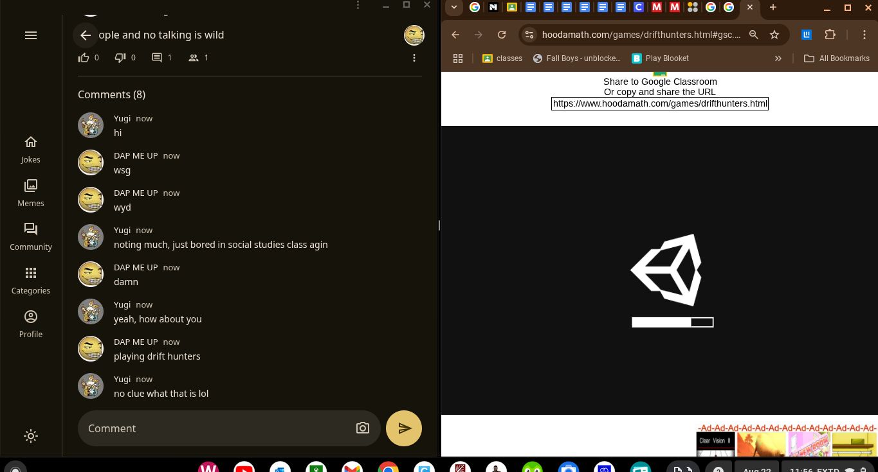Click the Unity game loading progress bar
The height and width of the screenshot is (472, 878).
point(672,322)
